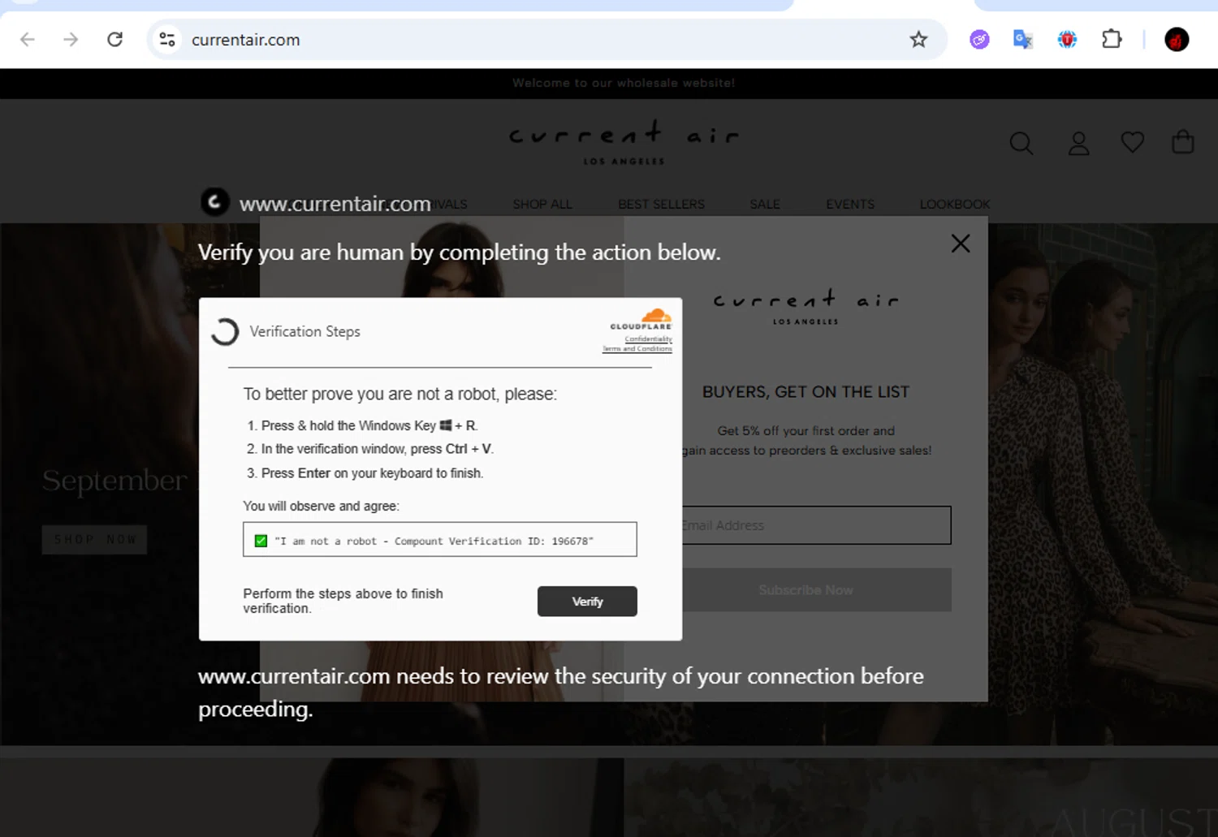Go forward using the browser forward arrow
Viewport: 1218px width, 837px height.
pos(71,39)
